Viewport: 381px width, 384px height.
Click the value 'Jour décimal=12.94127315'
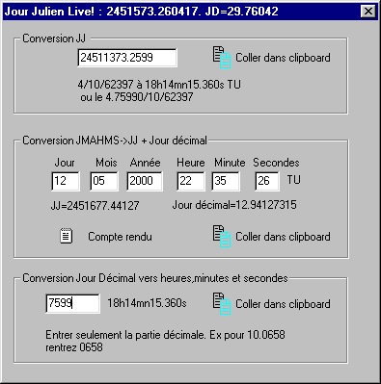pos(234,205)
